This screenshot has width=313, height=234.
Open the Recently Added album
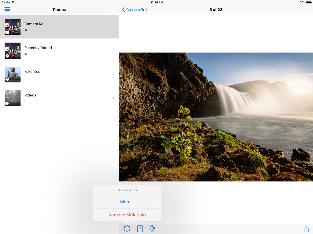[38, 48]
